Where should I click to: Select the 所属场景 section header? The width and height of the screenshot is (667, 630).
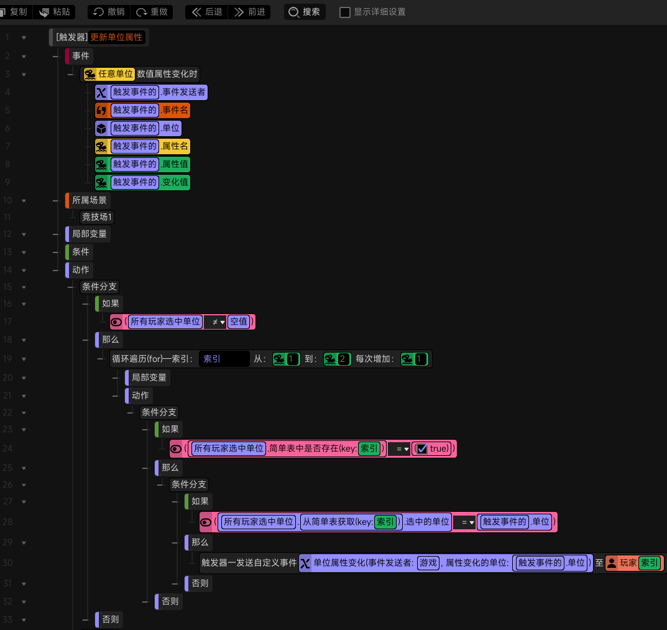(88, 200)
